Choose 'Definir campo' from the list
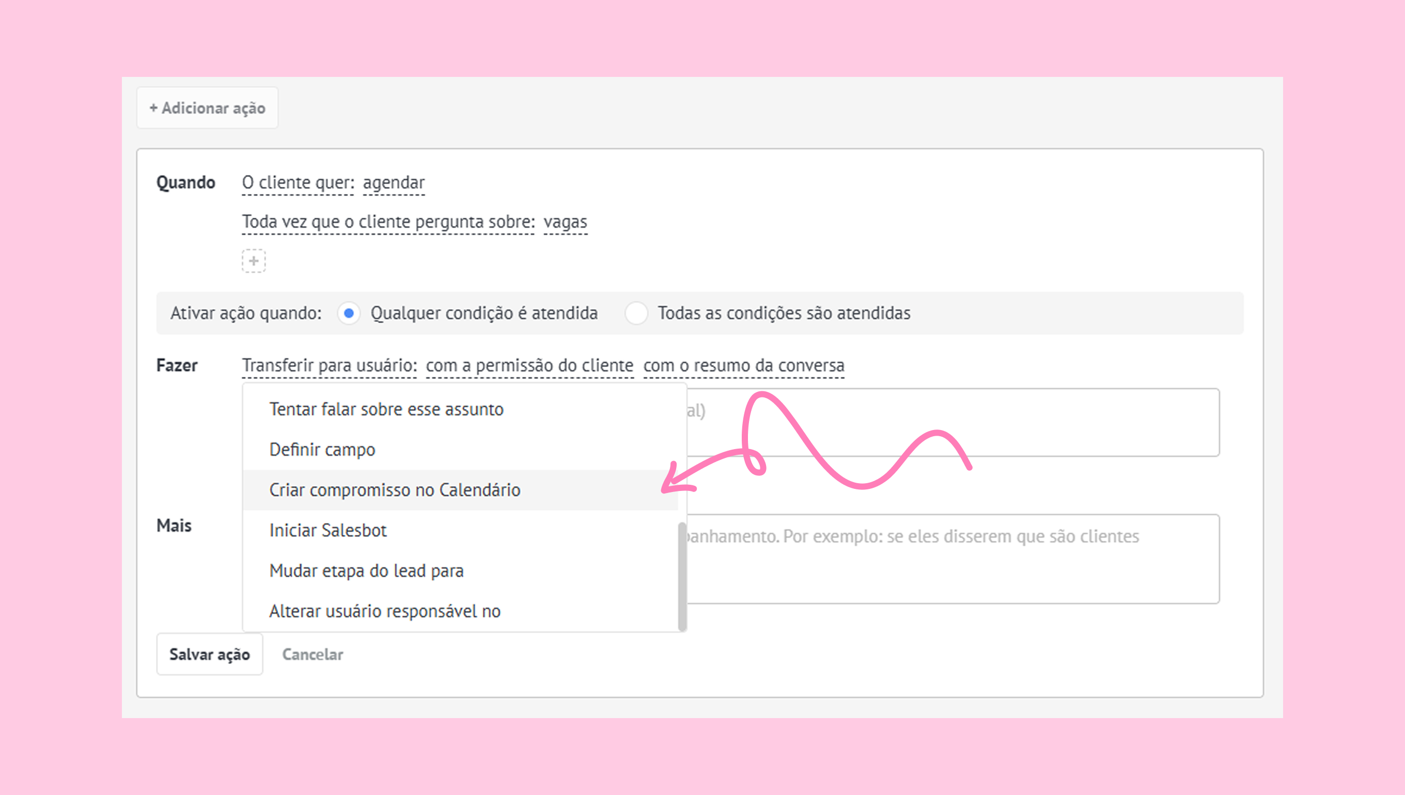 coord(322,449)
